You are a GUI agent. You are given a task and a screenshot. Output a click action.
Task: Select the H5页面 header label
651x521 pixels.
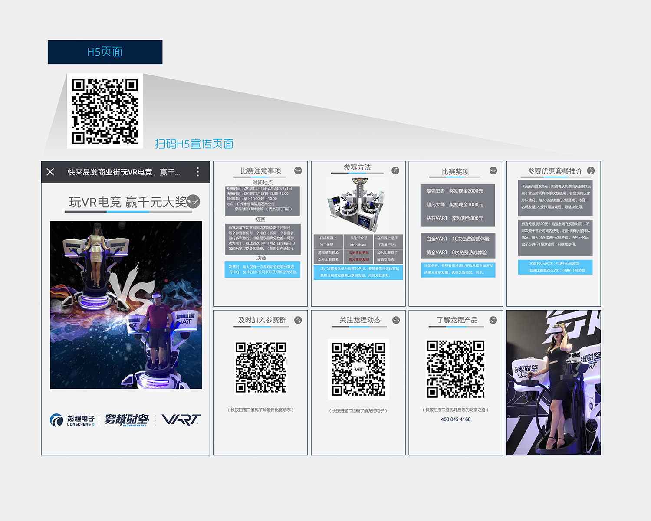(x=105, y=52)
